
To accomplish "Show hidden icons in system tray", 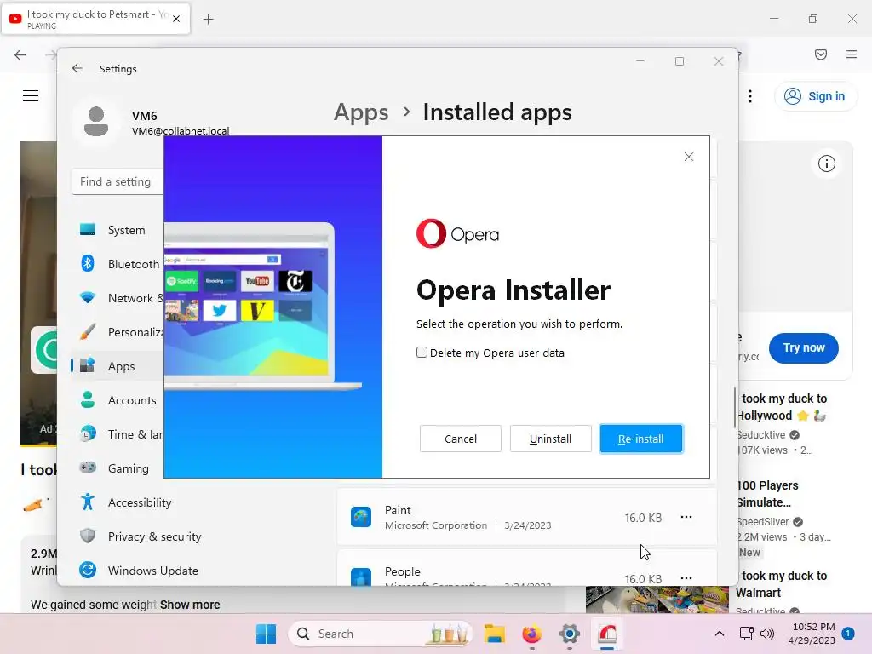I will [719, 634].
